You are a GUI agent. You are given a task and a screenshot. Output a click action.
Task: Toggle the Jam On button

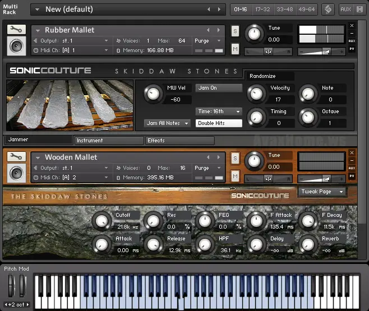point(219,88)
